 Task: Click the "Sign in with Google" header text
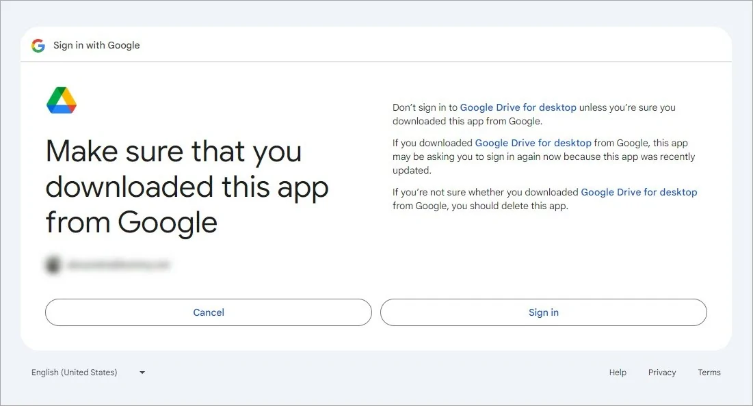(x=96, y=45)
